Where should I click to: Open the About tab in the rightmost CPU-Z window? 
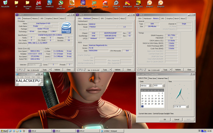pyautogui.click(x=183, y=19)
